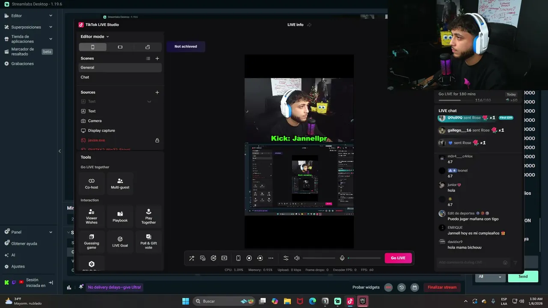Switch to portrait phone layout mode
Image resolution: width=548 pixels, height=308 pixels.
[92, 47]
